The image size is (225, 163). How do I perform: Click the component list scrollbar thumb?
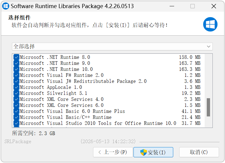208,107
